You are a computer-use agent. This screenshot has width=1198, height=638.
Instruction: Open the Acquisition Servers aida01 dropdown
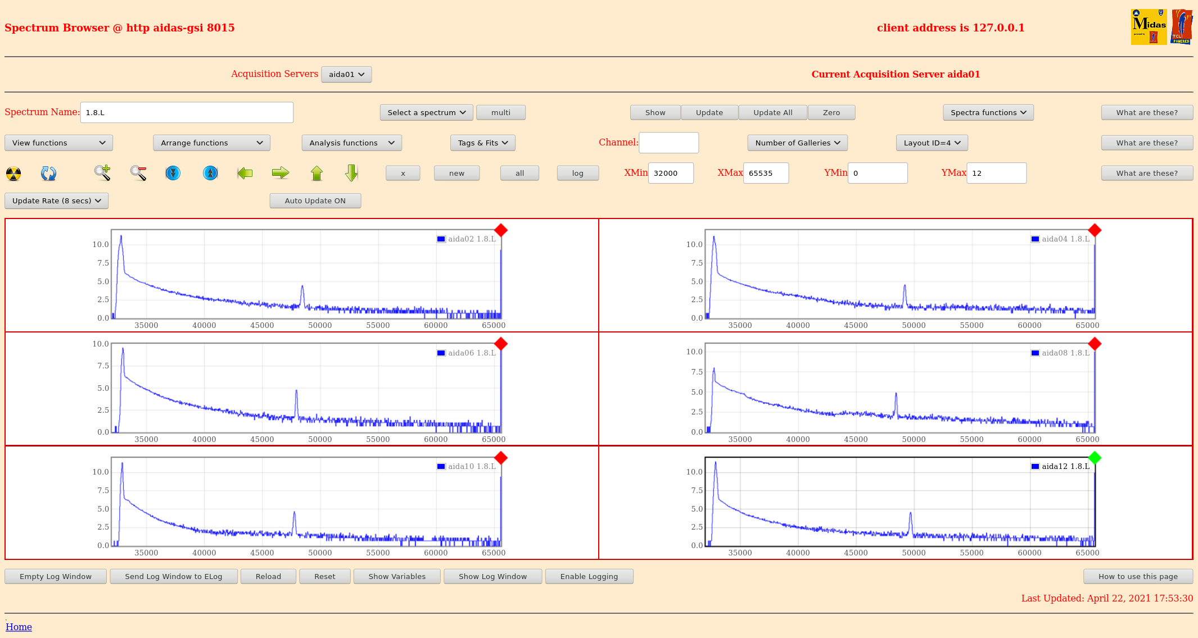point(346,74)
